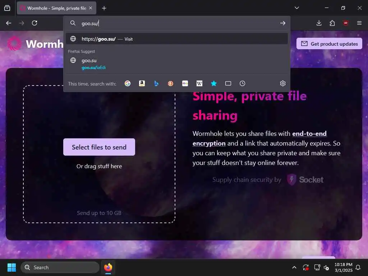Open the Extensions puzzle icon
The height and width of the screenshot is (276, 368).
click(x=332, y=23)
